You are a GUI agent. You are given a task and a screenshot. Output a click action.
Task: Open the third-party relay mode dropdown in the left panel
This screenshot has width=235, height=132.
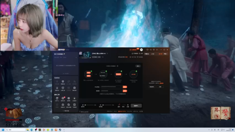point(60,54)
